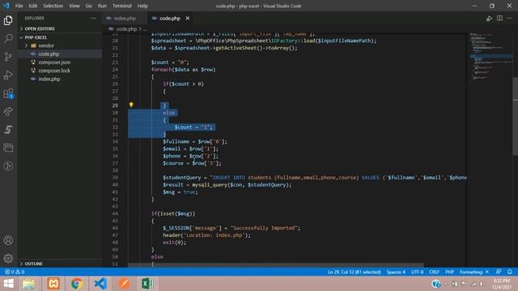
Task: Expand the OPEN EDITORS section
Action: click(59, 29)
